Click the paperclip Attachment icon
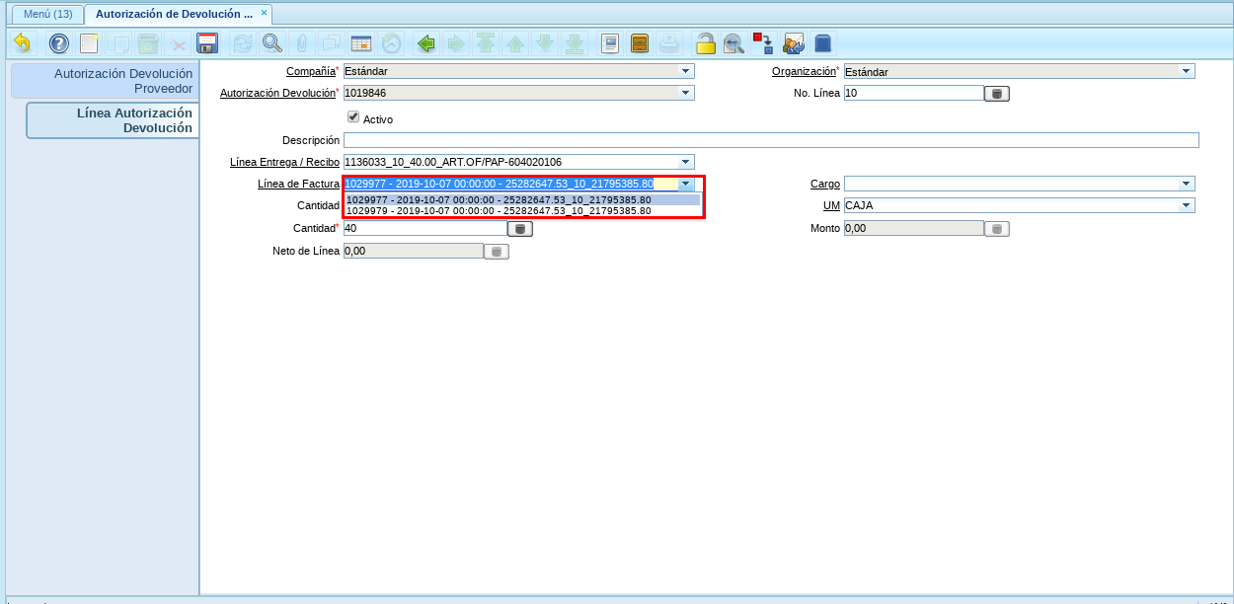 pos(302,43)
